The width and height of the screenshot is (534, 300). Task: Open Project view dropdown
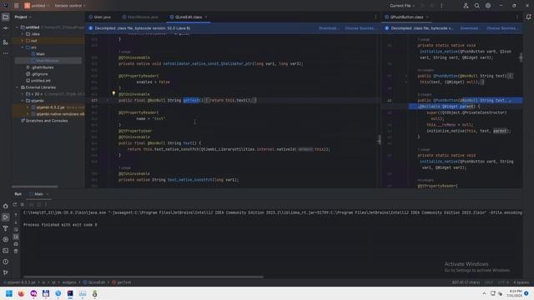point(23,17)
